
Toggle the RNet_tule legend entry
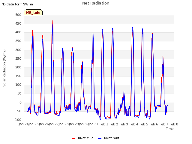(x=83, y=138)
